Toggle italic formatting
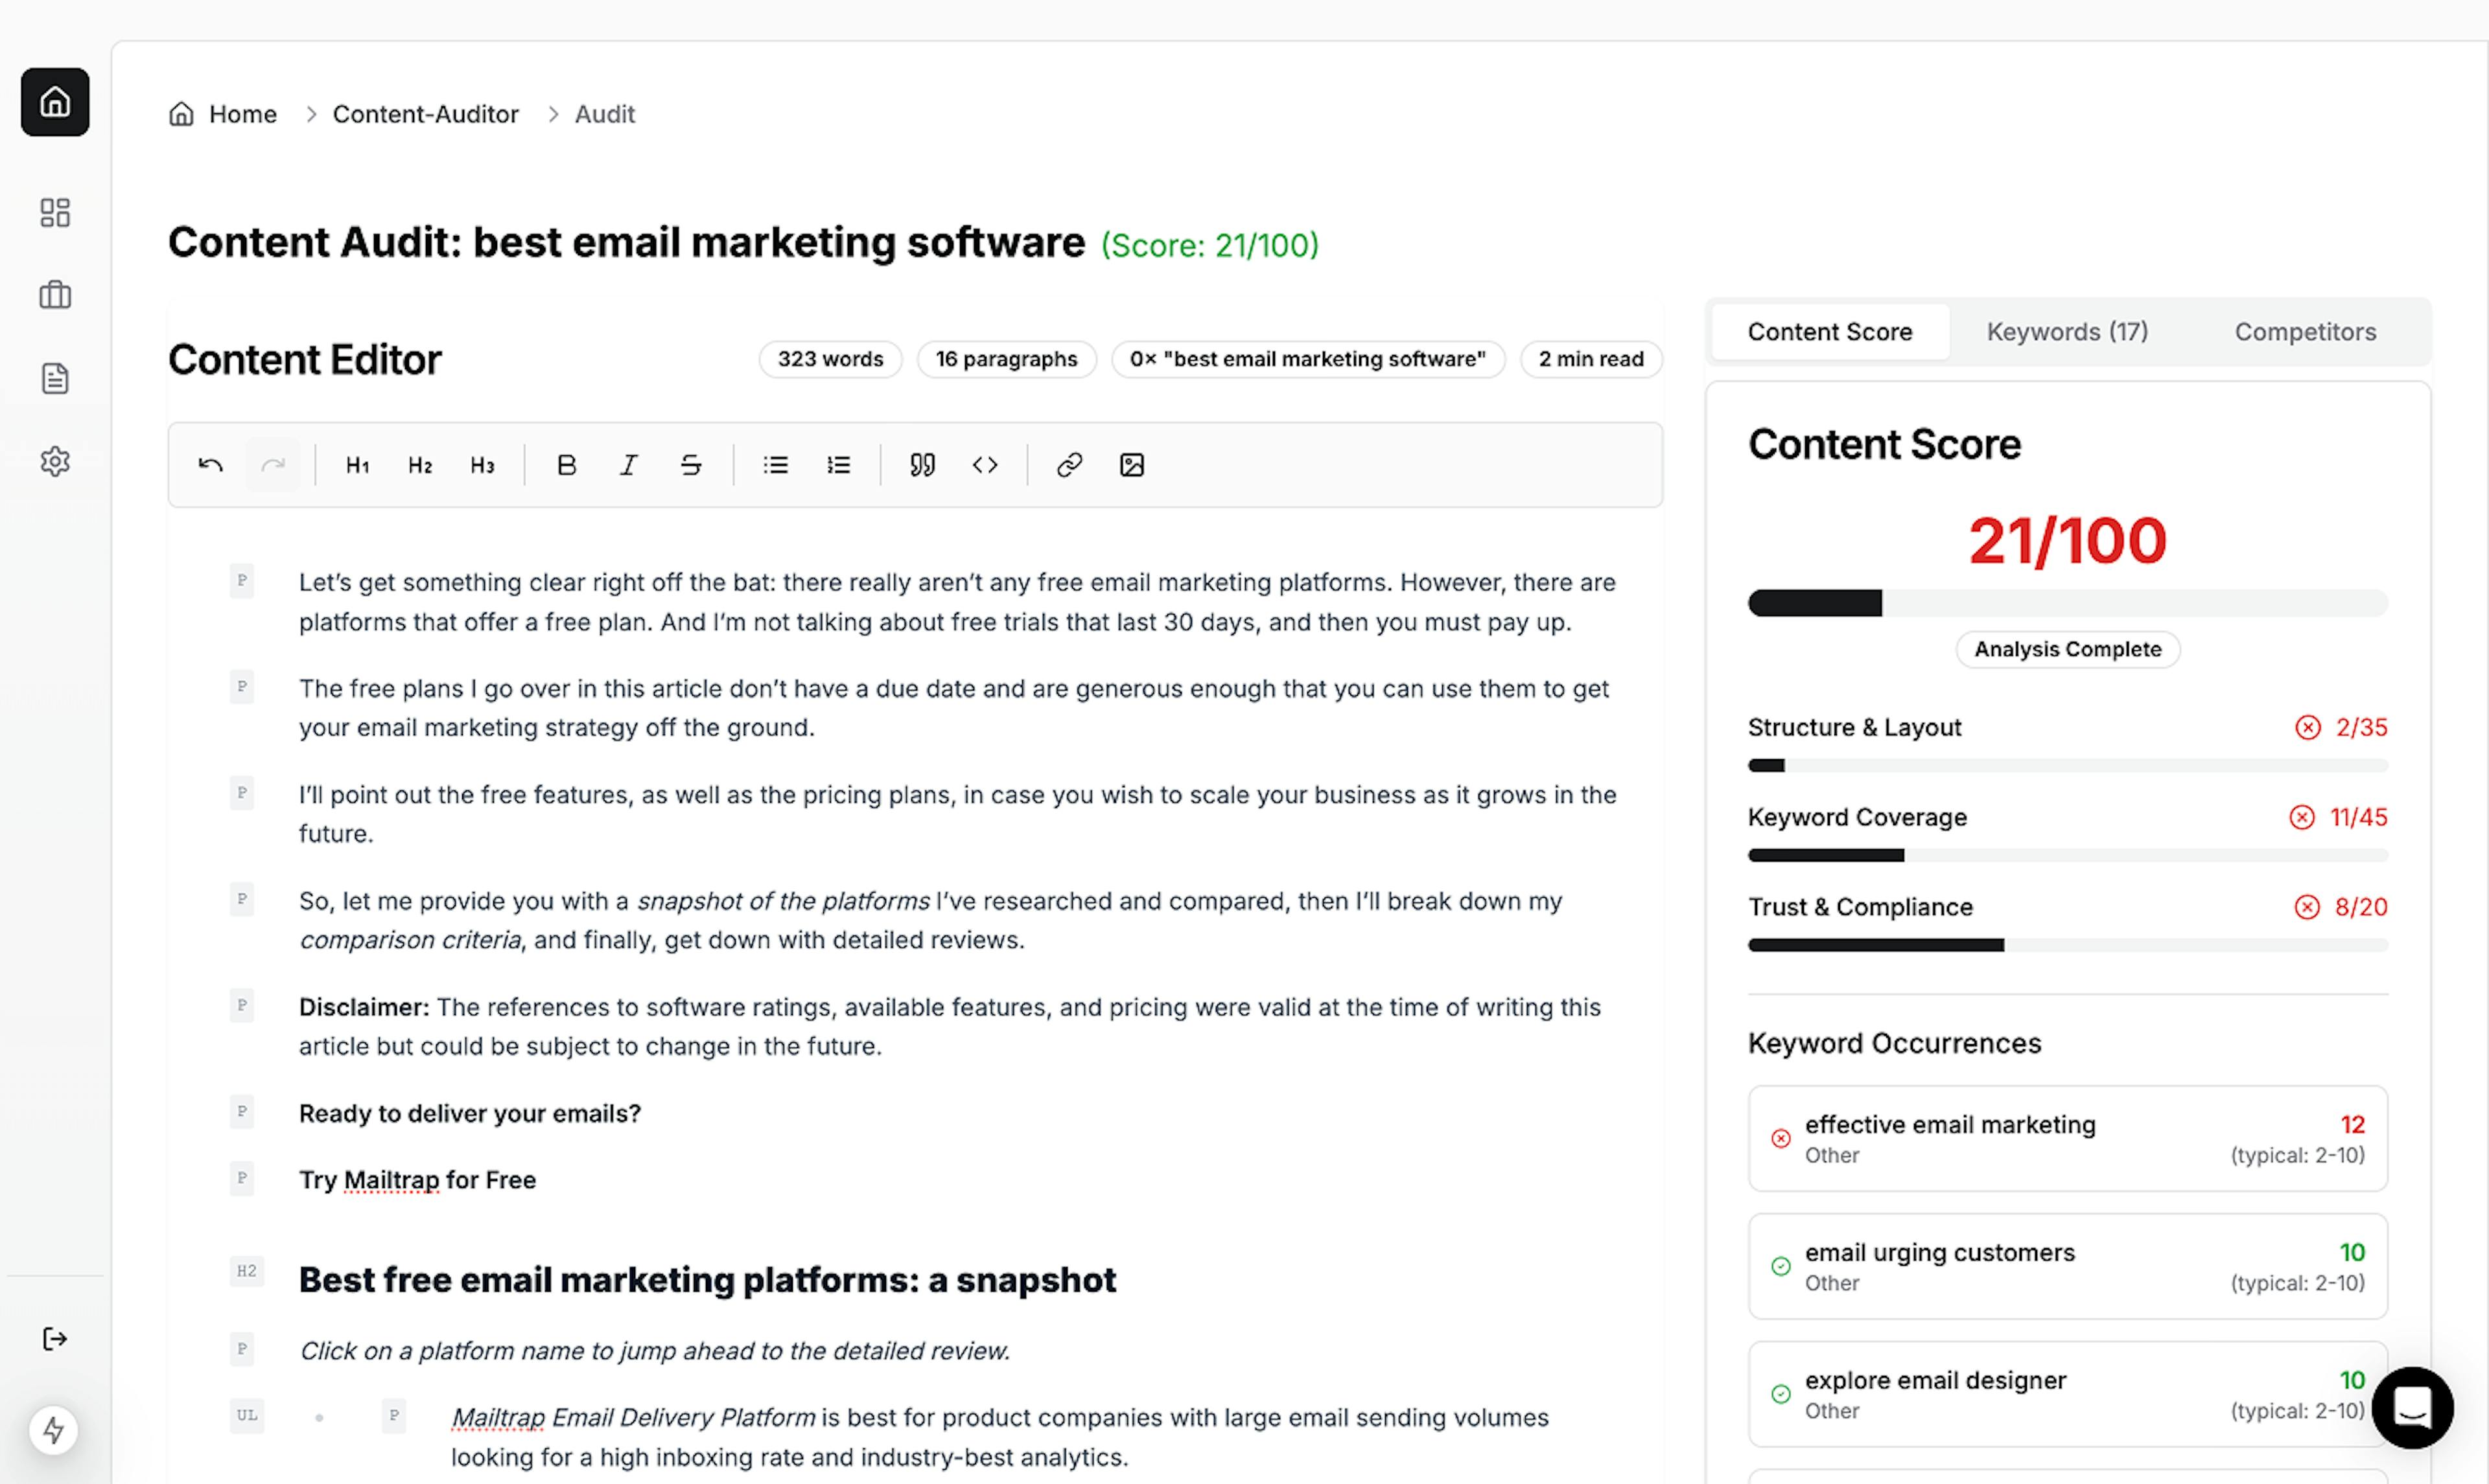This screenshot has height=1484, width=2489. coord(628,465)
